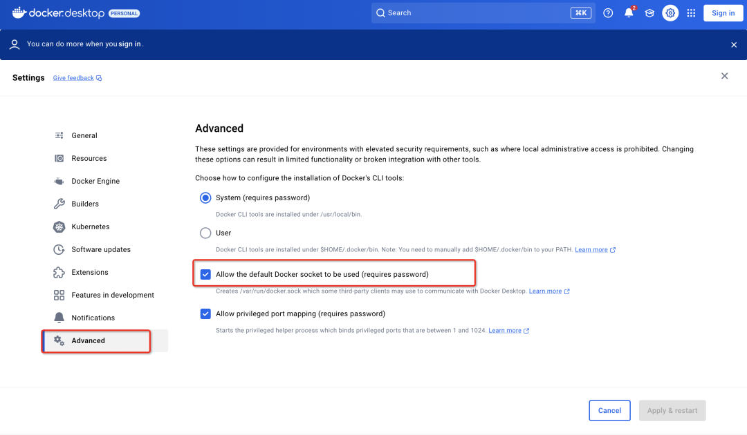The width and height of the screenshot is (747, 435).
Task: Open Software updates settings
Action: pyautogui.click(x=105, y=249)
